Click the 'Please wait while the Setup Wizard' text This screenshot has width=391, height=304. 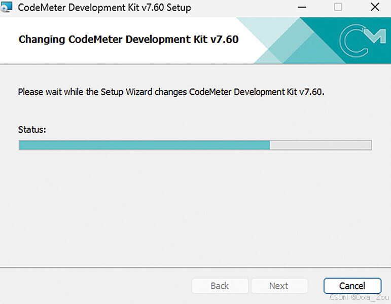(171, 92)
